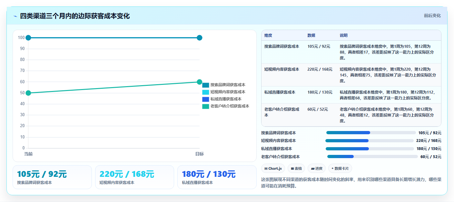Click the 短视频内容获客成本 table row name
Screen dimensions: 454x202
pyautogui.click(x=282, y=69)
